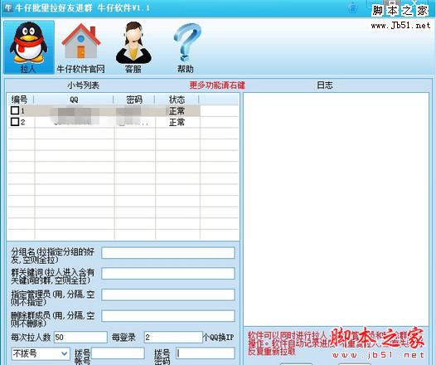
Task: Focus the 群关键词 input field
Action: [168, 274]
